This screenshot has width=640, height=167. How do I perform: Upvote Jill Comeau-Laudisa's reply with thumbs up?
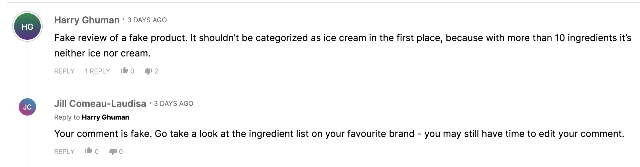click(x=88, y=151)
